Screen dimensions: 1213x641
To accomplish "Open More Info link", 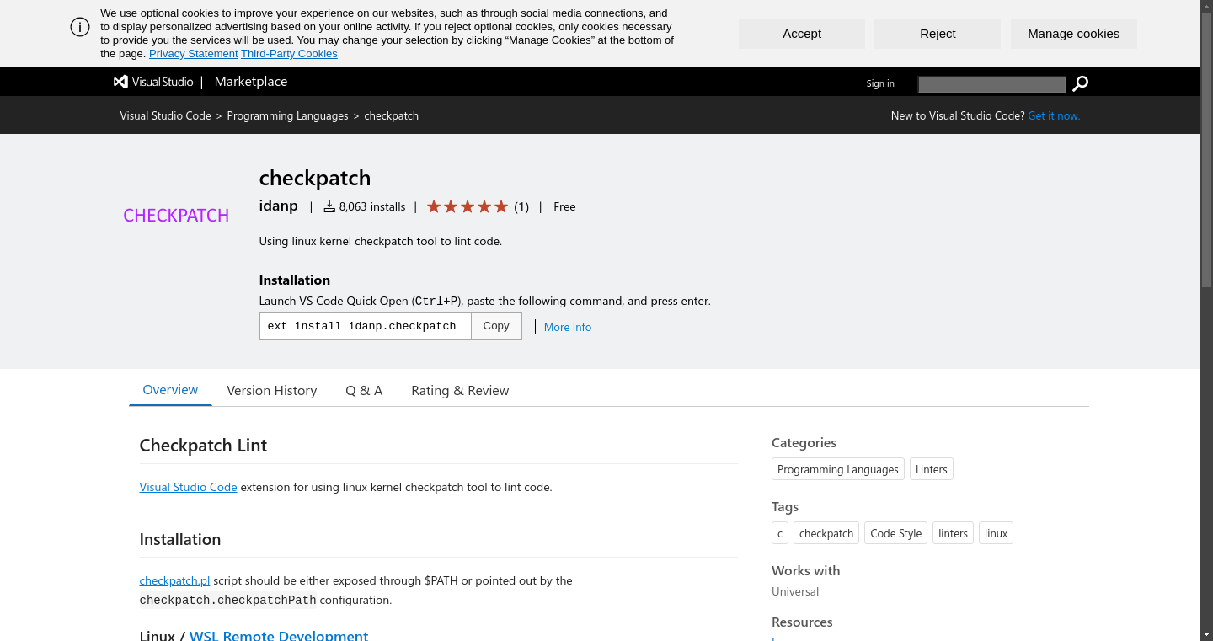I will pos(568,327).
